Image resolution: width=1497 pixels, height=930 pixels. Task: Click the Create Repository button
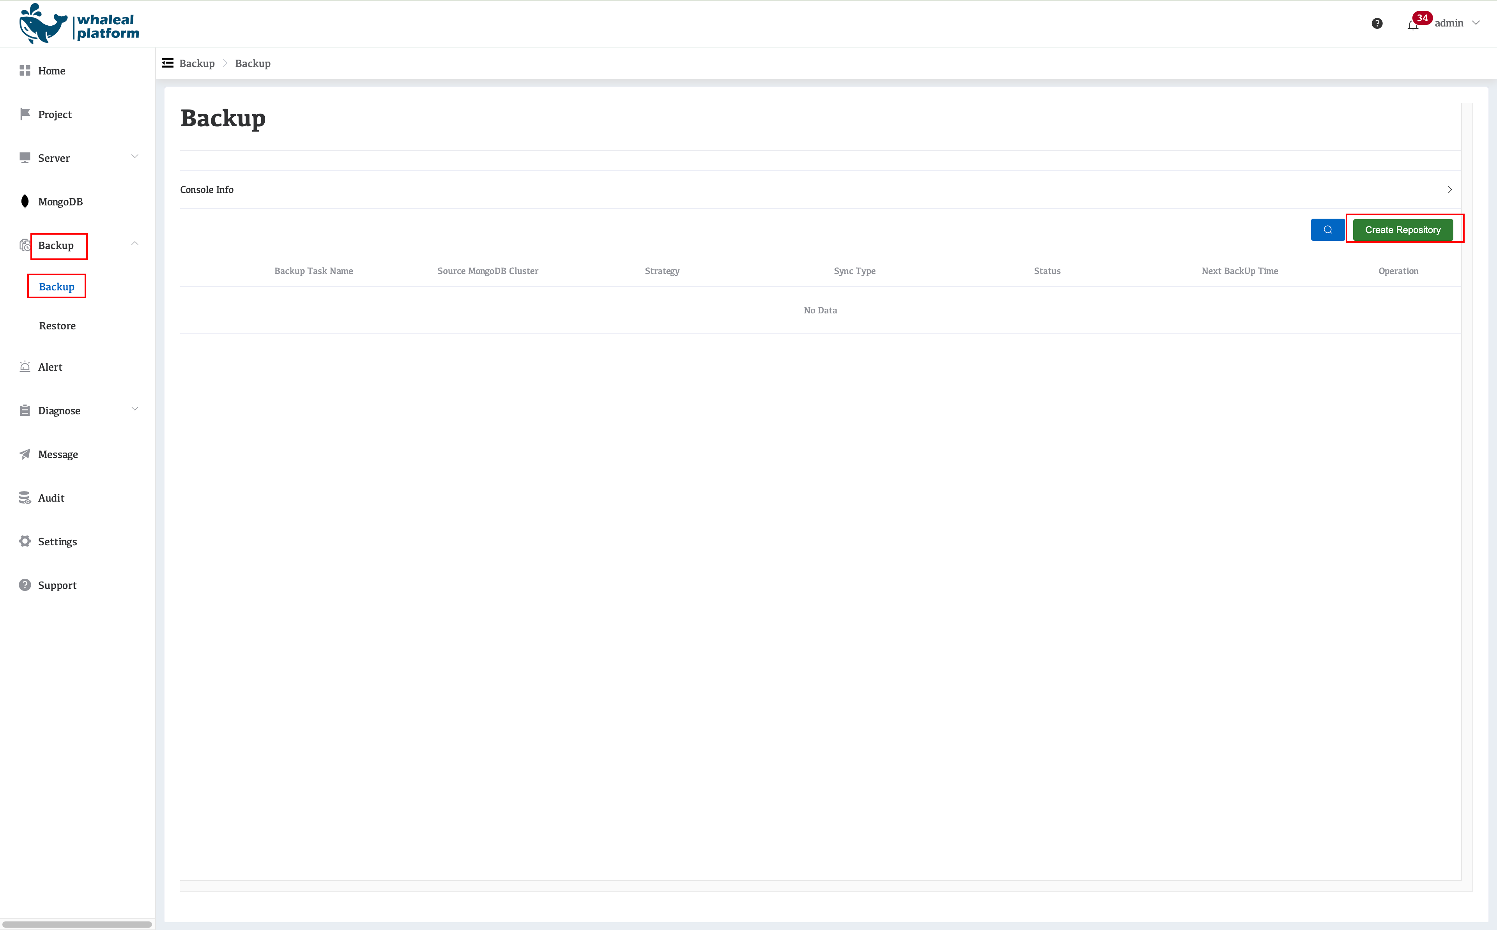click(1402, 230)
